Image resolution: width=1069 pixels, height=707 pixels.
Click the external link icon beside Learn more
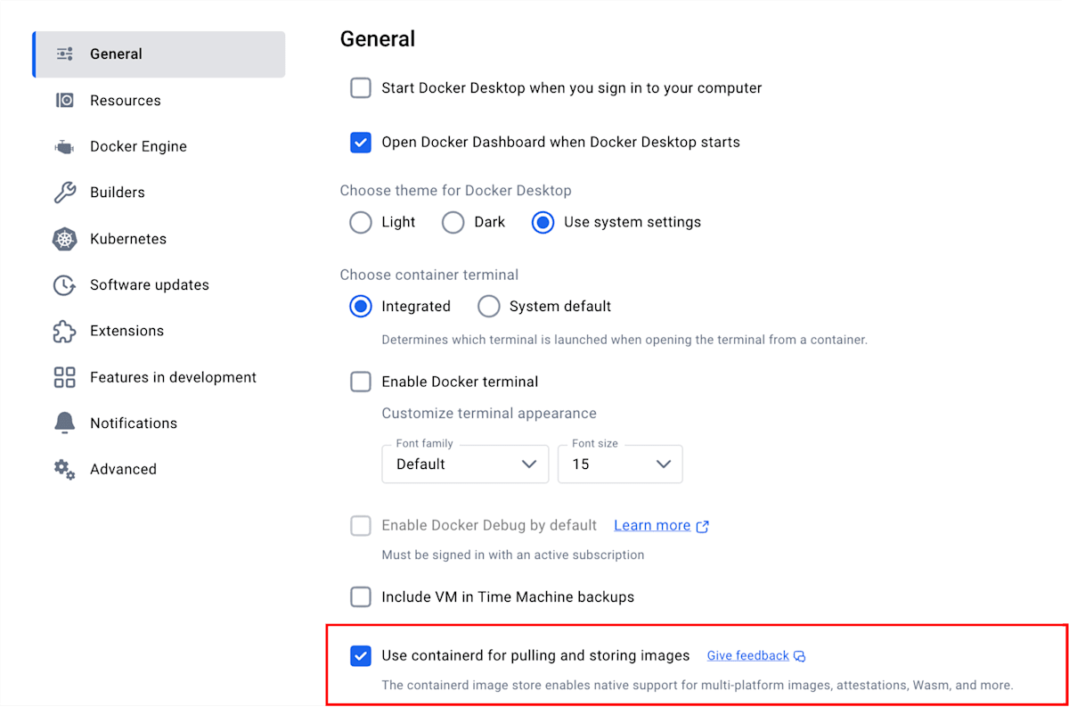click(x=702, y=526)
